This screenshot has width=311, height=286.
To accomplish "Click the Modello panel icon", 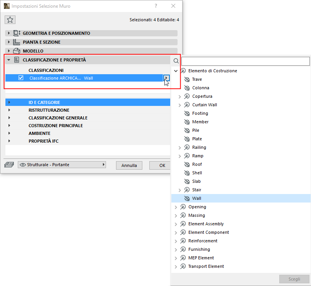I will tap(17, 51).
